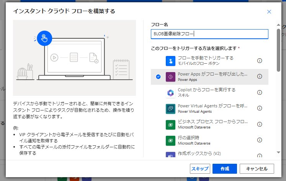Click the trigger list scrollbar thumb
286x181 pixels.
click(278, 50)
